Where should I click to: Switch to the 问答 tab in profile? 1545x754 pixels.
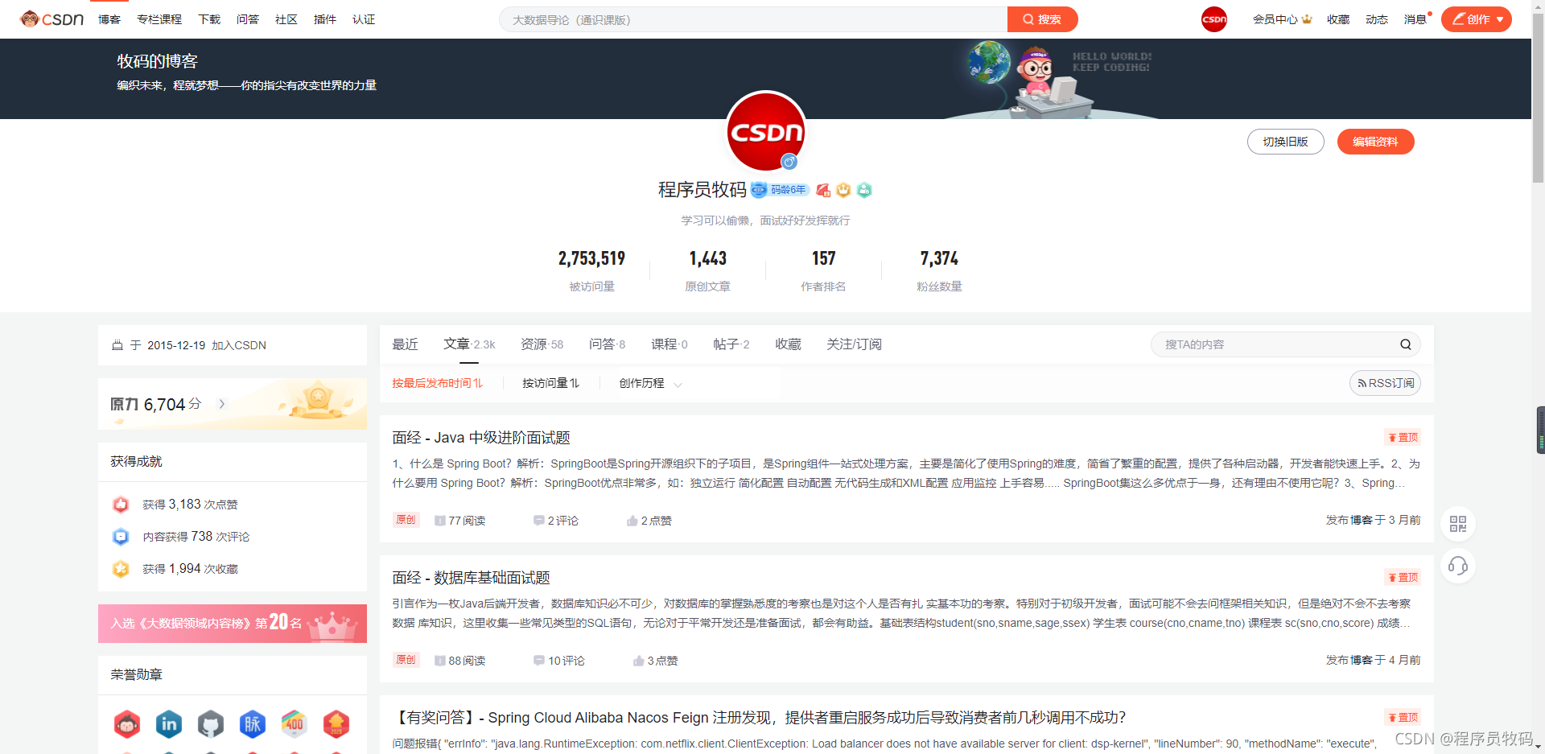click(x=607, y=344)
